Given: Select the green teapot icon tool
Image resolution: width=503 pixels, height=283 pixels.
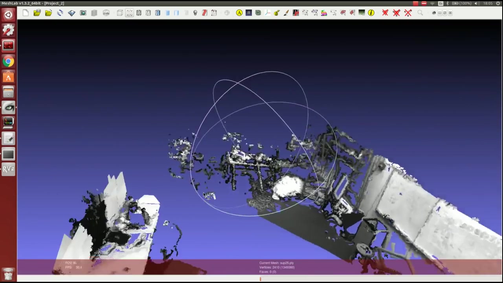Looking at the screenshot, I should (277, 13).
